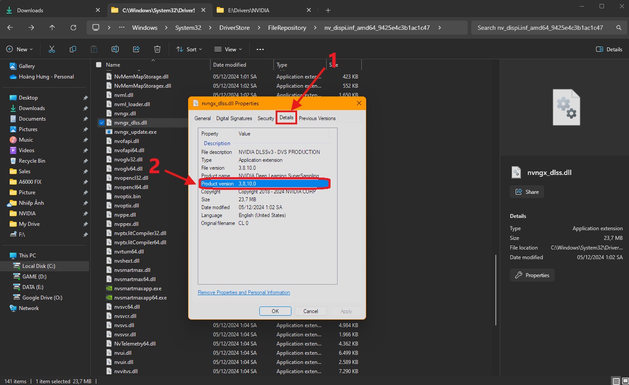The width and height of the screenshot is (629, 385).
Task: Select the File description property row
Action: click(x=264, y=152)
